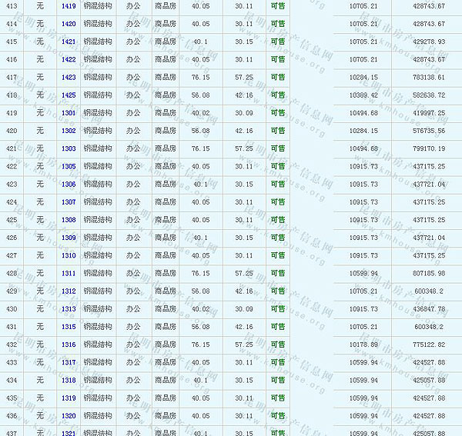Open room 1425 link

69,95
